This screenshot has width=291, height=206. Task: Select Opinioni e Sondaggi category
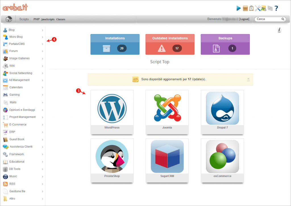(22, 110)
